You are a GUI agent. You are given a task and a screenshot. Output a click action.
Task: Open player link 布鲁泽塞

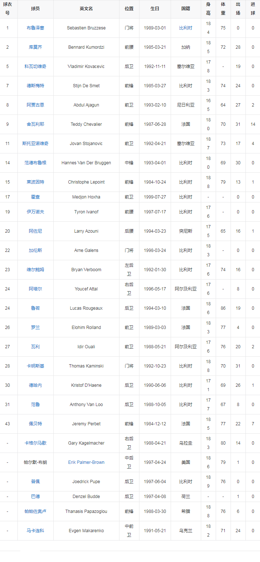(35, 28)
